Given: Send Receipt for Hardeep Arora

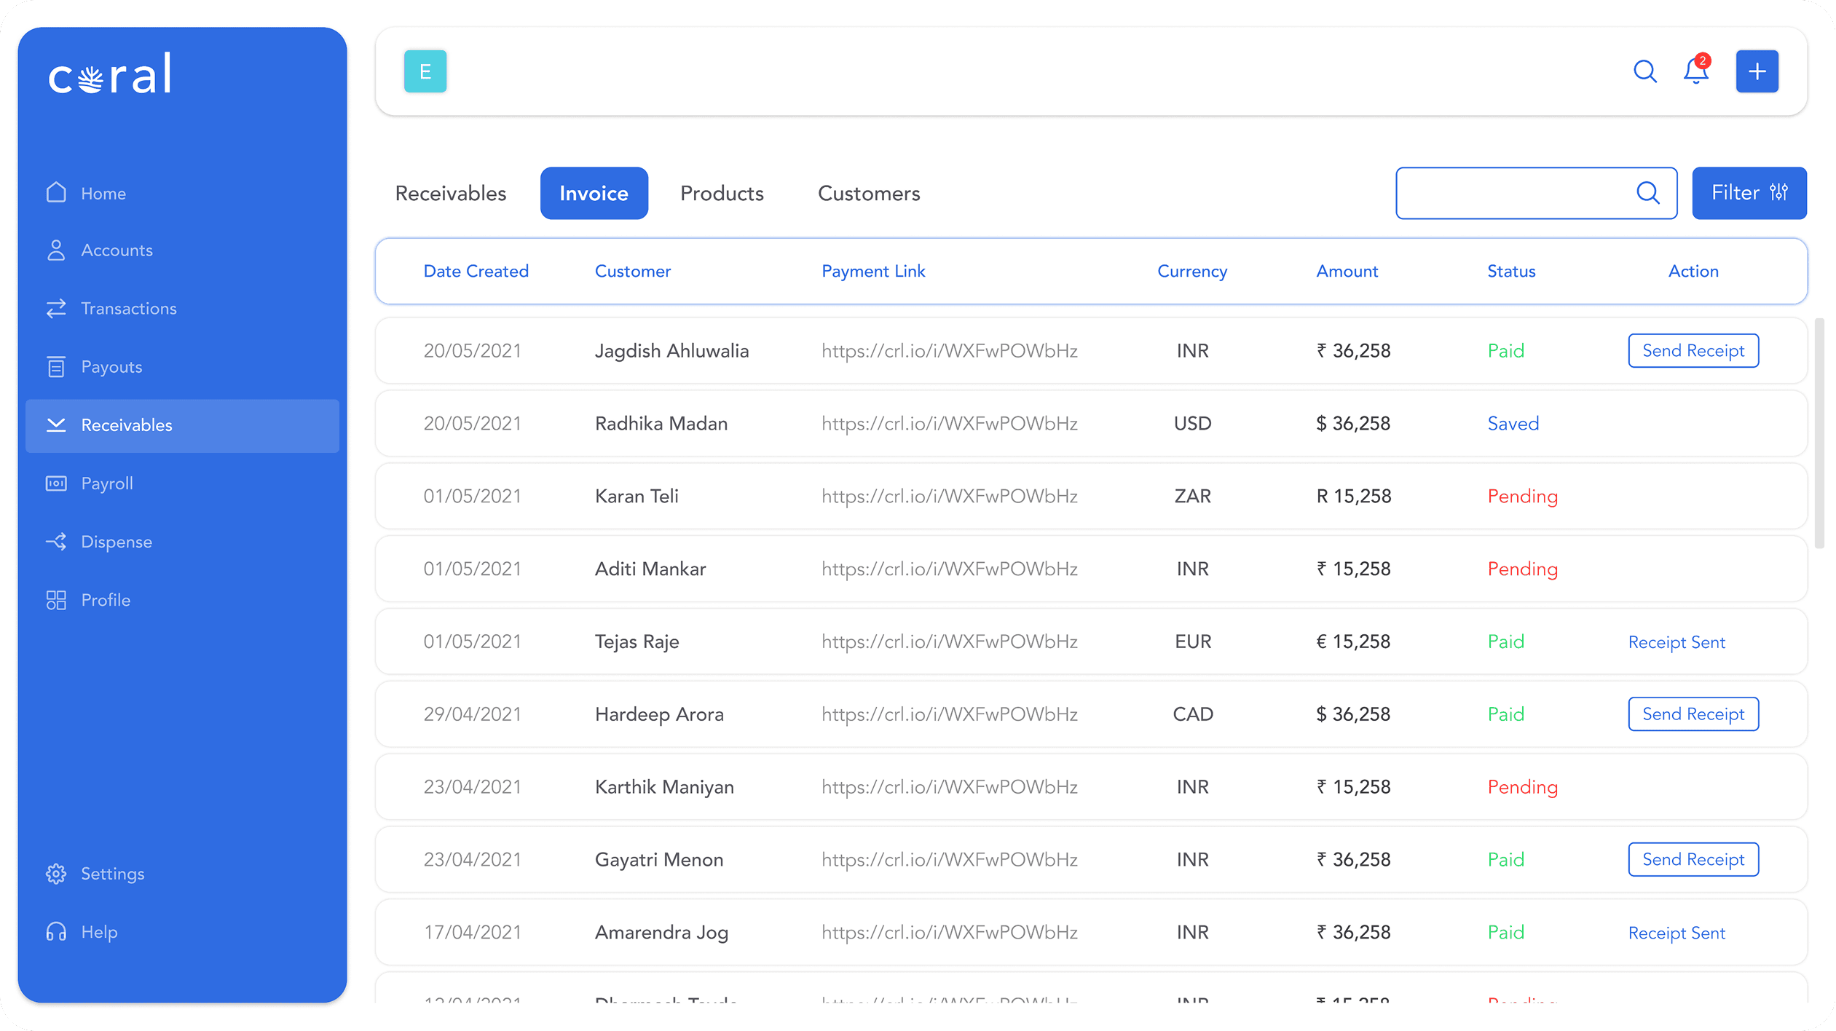Looking at the screenshot, I should (1693, 714).
